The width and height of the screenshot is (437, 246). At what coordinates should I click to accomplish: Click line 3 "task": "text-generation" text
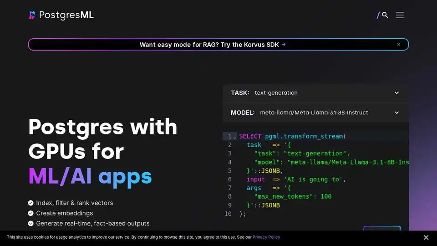tap(302, 154)
